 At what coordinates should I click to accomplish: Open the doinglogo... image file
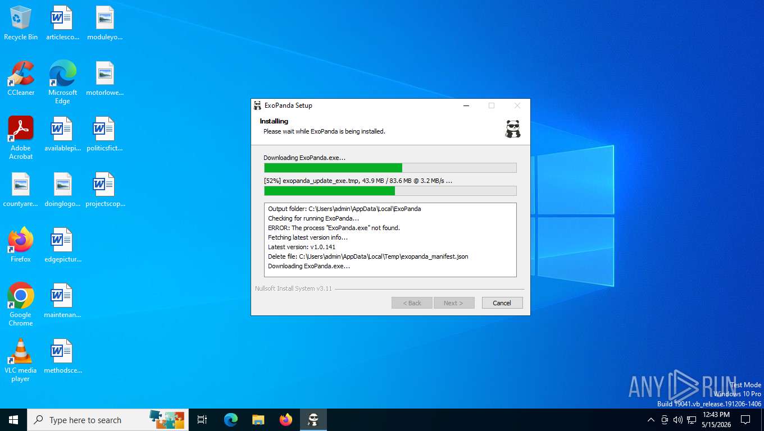62,190
